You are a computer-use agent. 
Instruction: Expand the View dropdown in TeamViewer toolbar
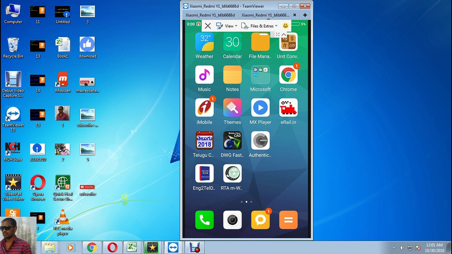[227, 26]
